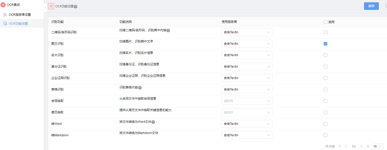Enable 身份证识别 checkbox

325,67
